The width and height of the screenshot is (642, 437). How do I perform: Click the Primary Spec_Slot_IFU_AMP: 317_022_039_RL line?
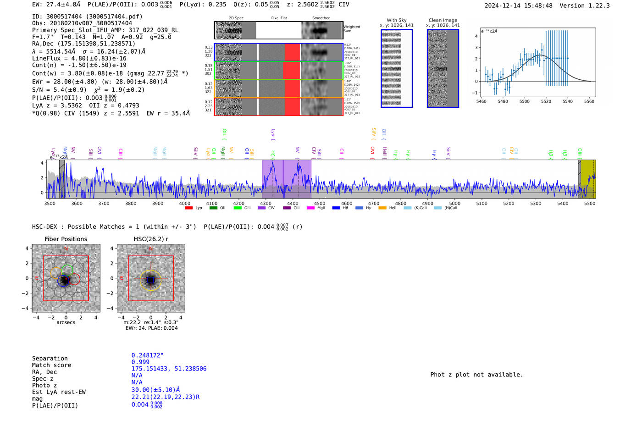[x=105, y=30]
